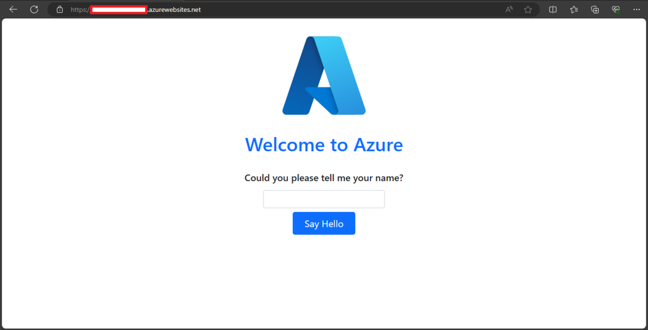Screen dimensions: 648x330
Task: Open Read Aloud from the address bar
Action: click(509, 10)
